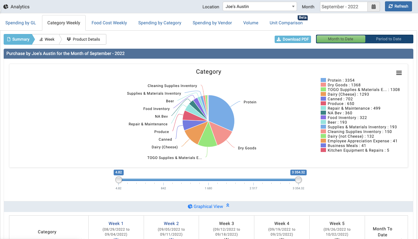Download the report as PDF

point(293,39)
